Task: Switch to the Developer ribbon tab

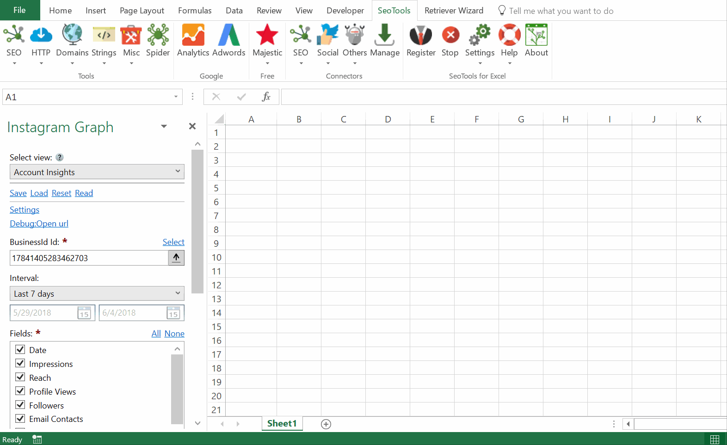Action: (345, 10)
